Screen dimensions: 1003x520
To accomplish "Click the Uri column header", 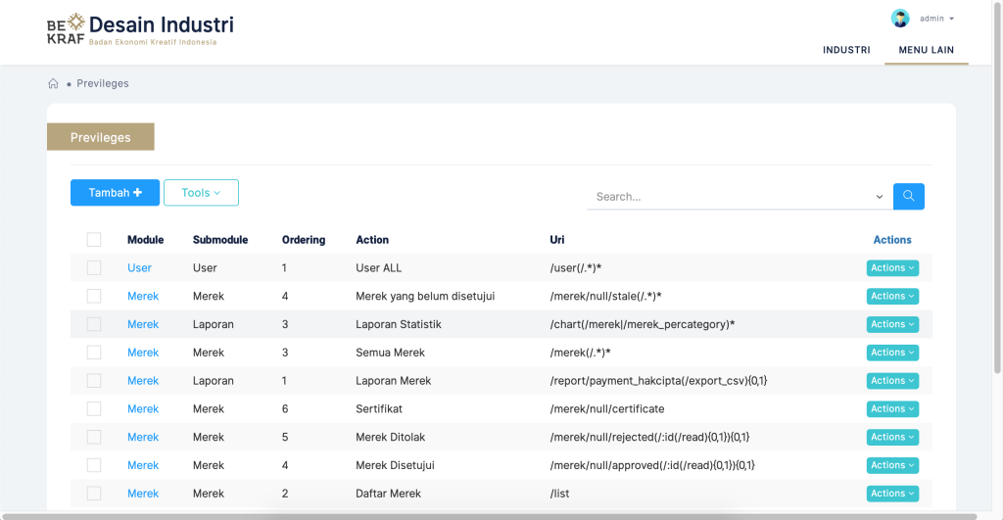I will pyautogui.click(x=557, y=240).
